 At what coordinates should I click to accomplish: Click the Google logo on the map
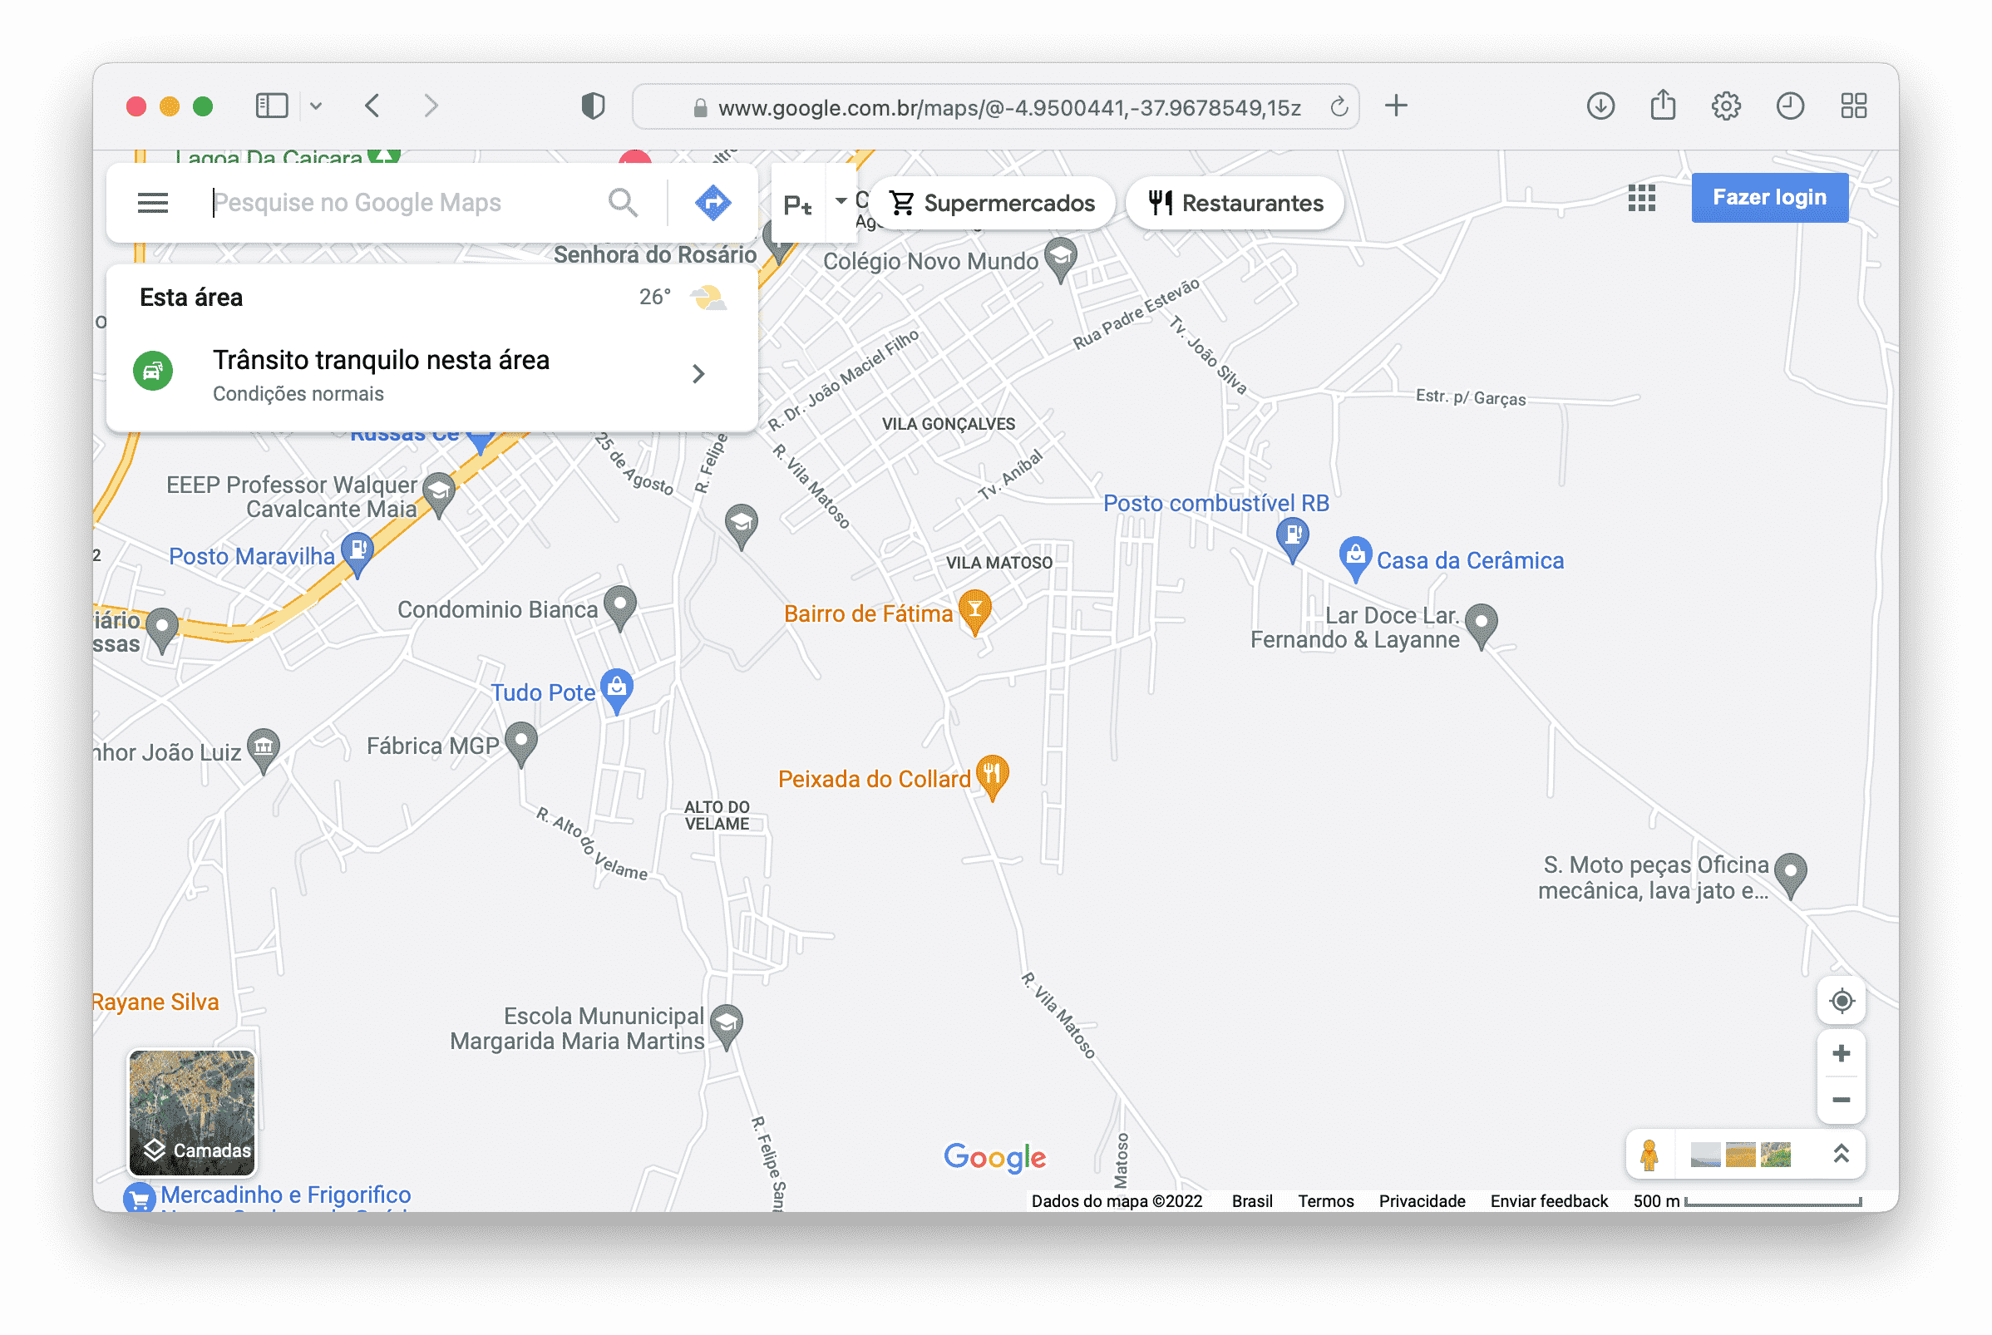994,1157
